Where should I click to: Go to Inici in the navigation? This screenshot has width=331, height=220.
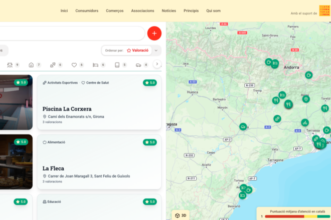click(x=64, y=10)
